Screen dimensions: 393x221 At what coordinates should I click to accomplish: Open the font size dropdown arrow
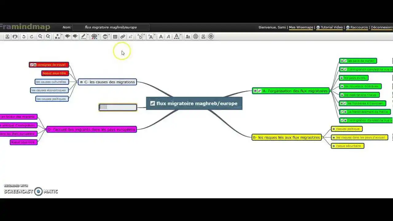pyautogui.click(x=154, y=34)
